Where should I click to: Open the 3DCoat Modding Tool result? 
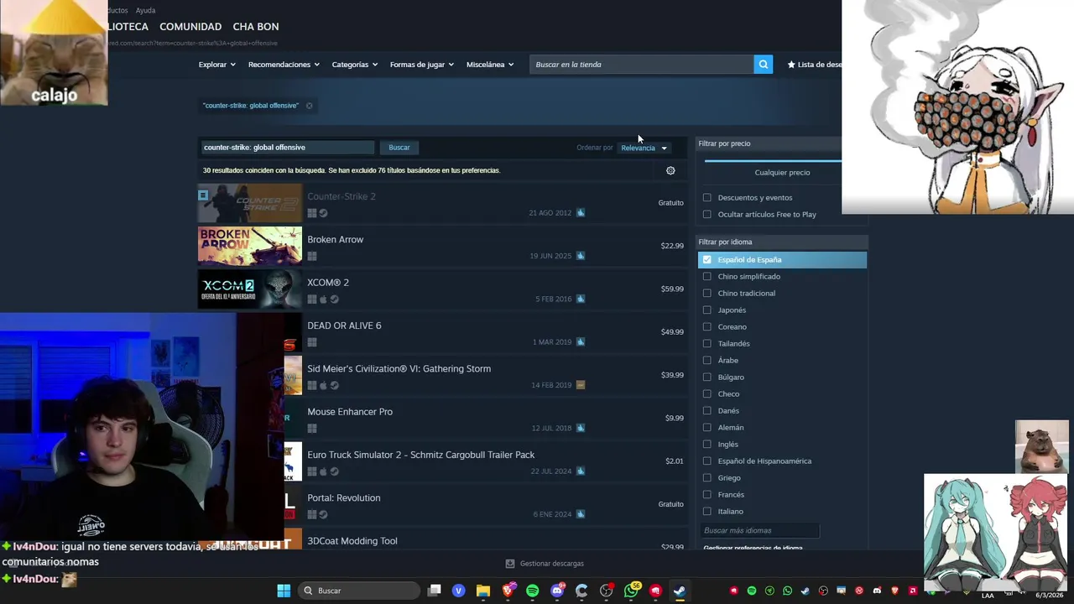[485, 540]
